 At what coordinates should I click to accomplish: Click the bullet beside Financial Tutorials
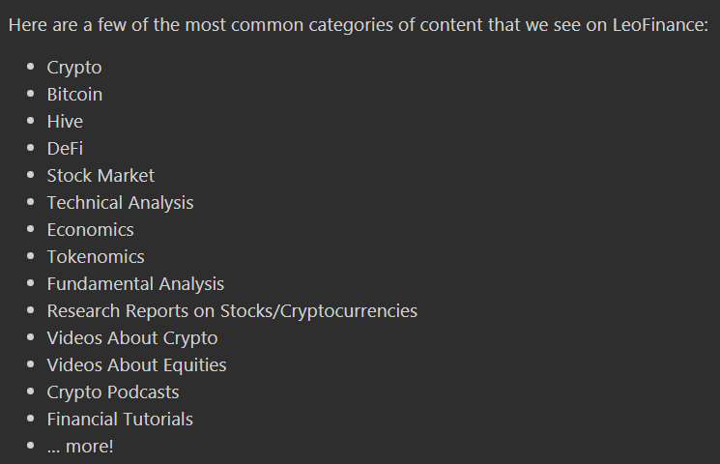pyautogui.click(x=31, y=419)
